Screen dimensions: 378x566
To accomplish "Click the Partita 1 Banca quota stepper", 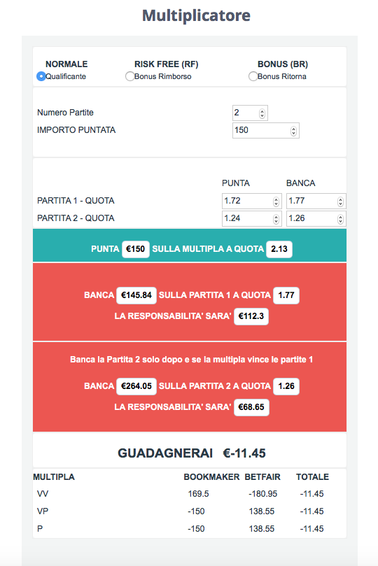I will click(340, 201).
